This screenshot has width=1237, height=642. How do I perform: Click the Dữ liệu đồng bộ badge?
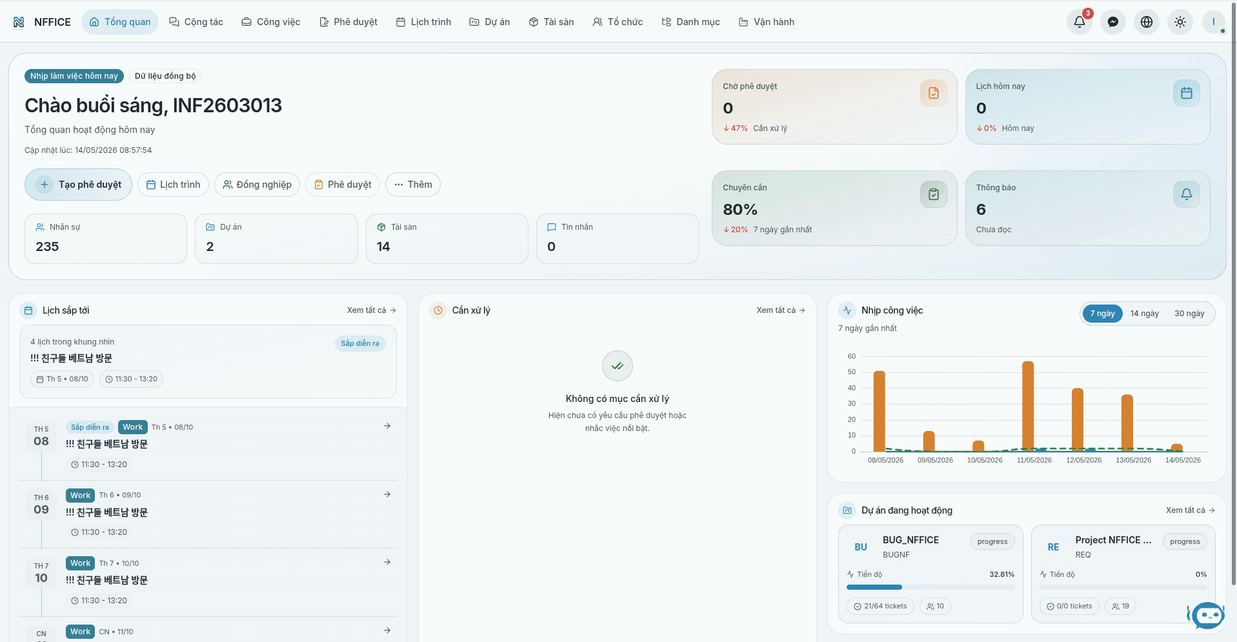coord(165,76)
